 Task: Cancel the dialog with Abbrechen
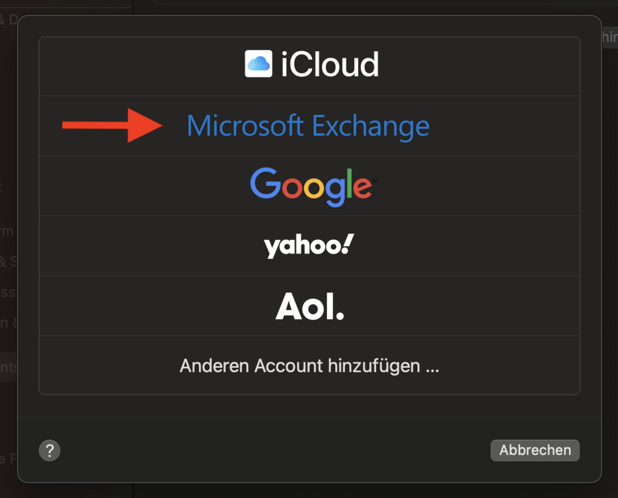(x=535, y=450)
